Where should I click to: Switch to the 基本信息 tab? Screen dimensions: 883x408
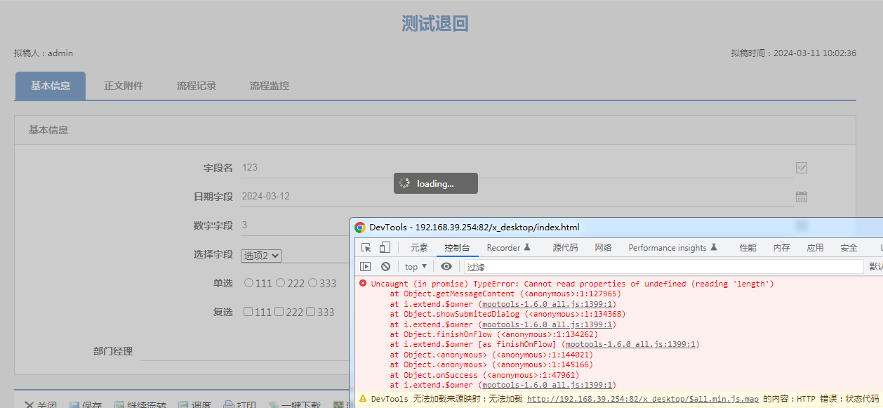click(x=51, y=86)
